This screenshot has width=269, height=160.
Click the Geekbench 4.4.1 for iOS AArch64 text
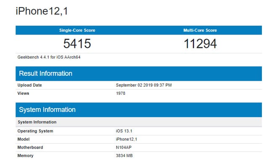49,57
